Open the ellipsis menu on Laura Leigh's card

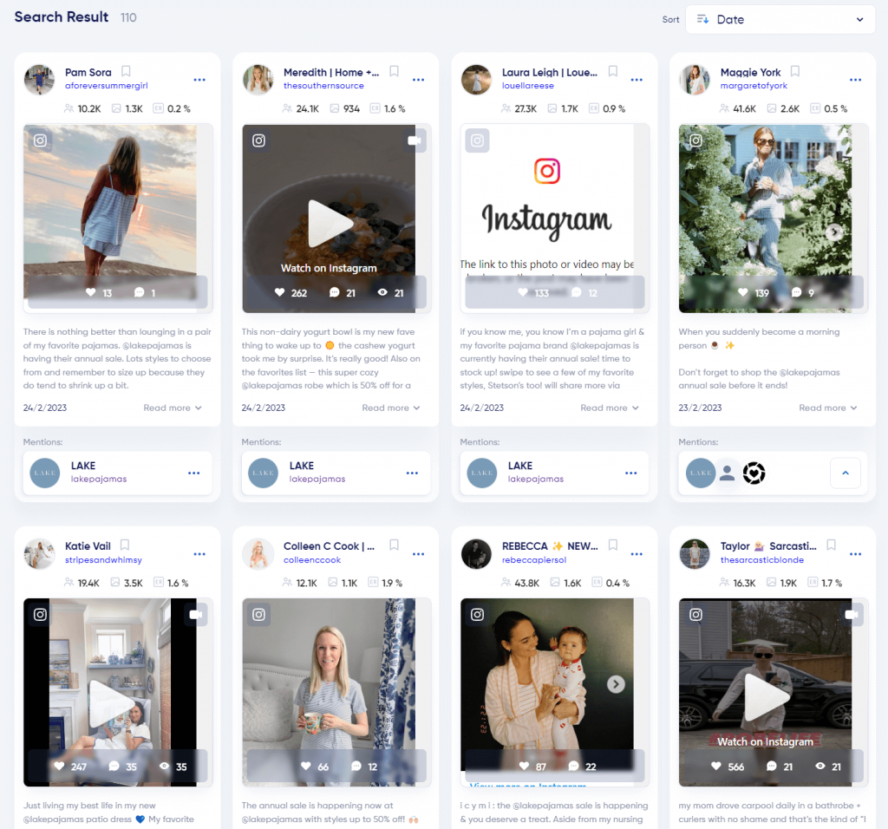point(637,79)
